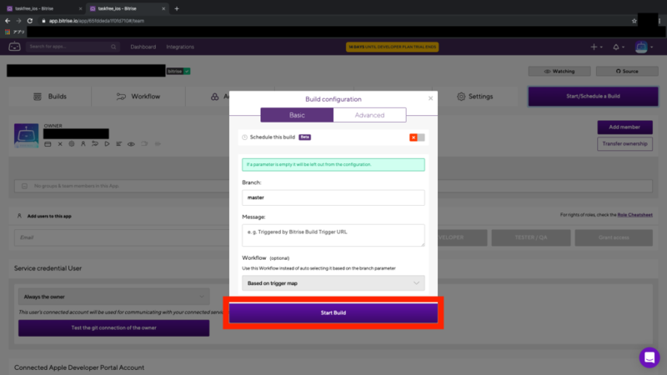Screen dimensions: 667x375
Task: Open the plus add-new menu icon
Action: click(594, 47)
